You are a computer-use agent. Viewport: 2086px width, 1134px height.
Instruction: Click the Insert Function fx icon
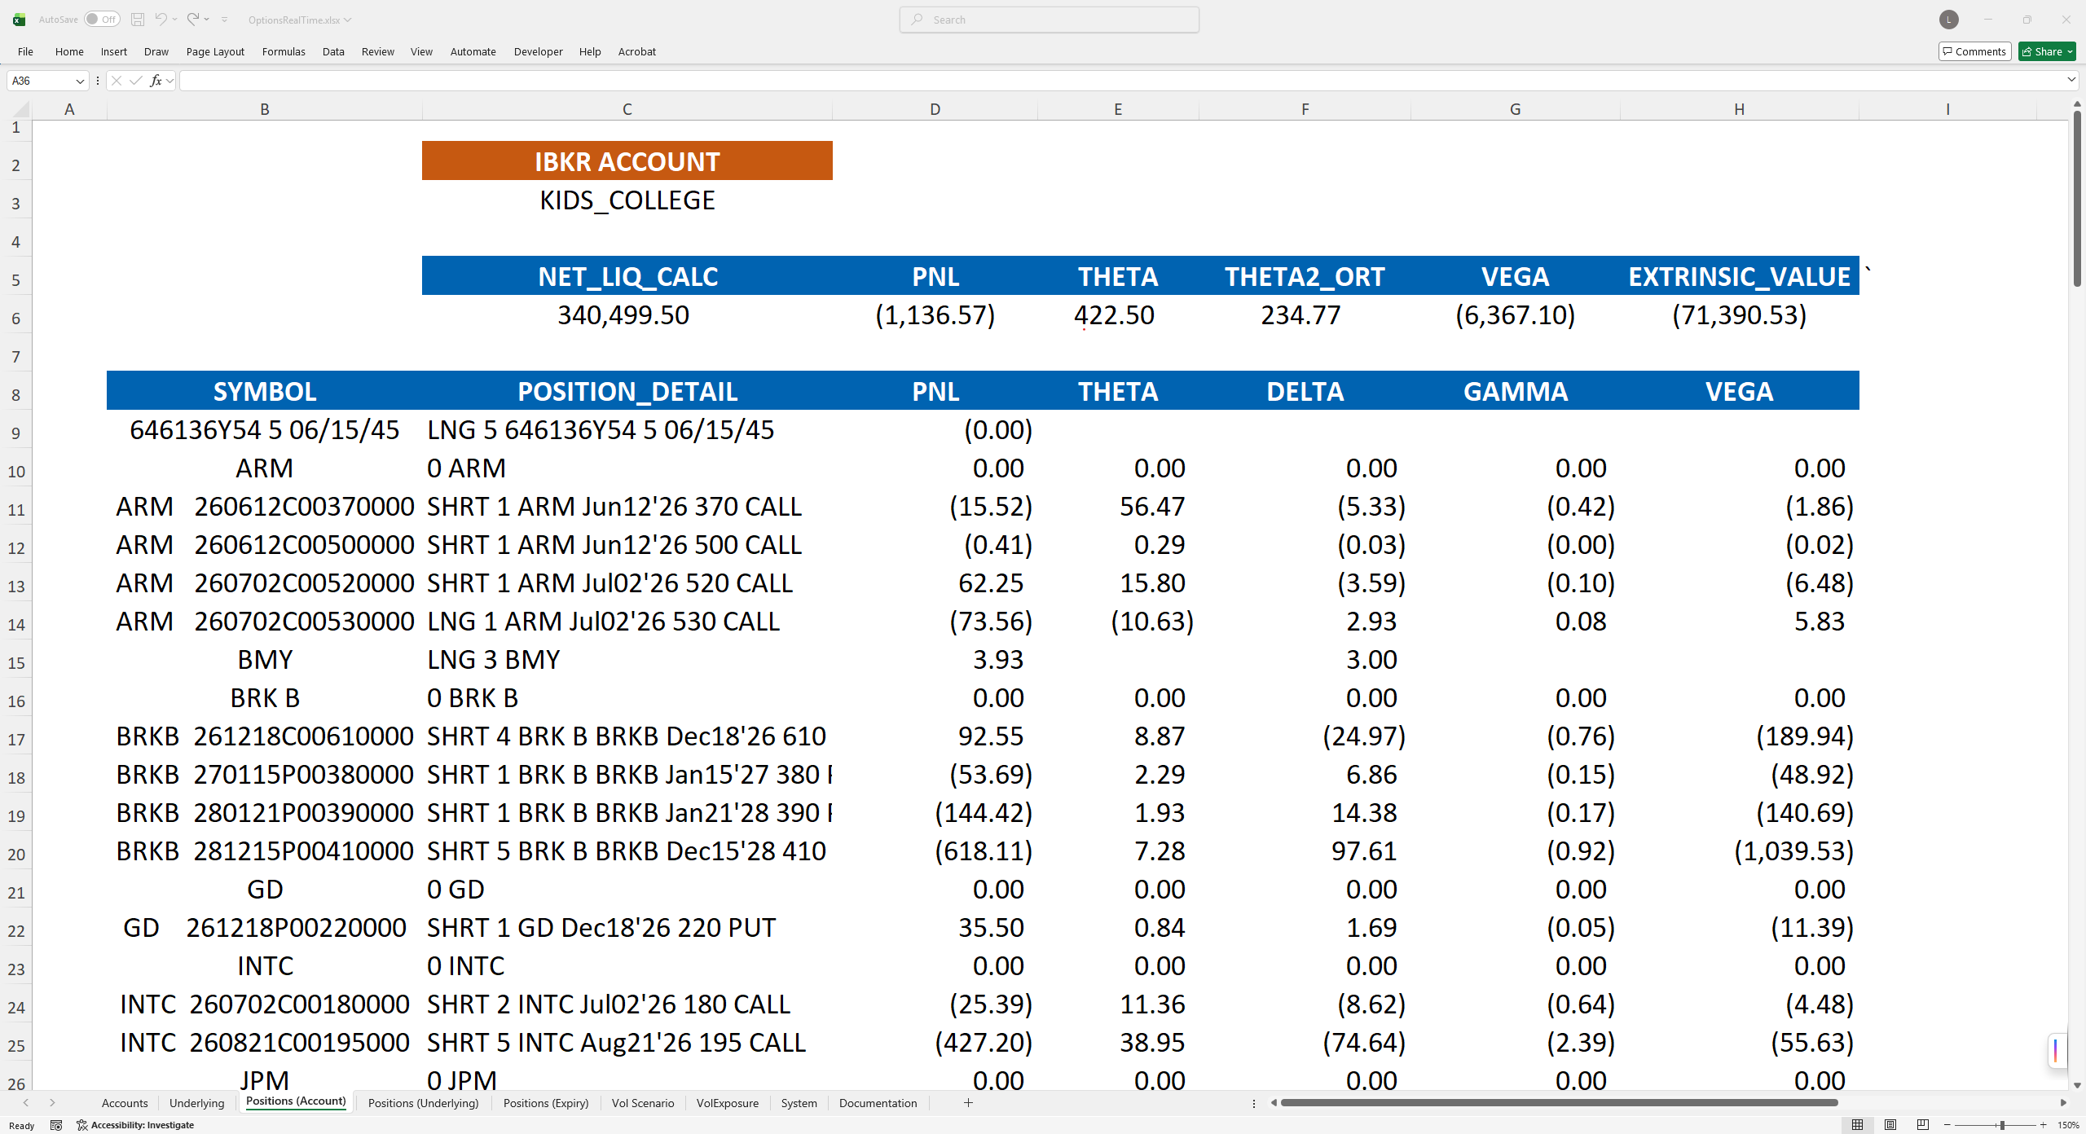point(156,81)
